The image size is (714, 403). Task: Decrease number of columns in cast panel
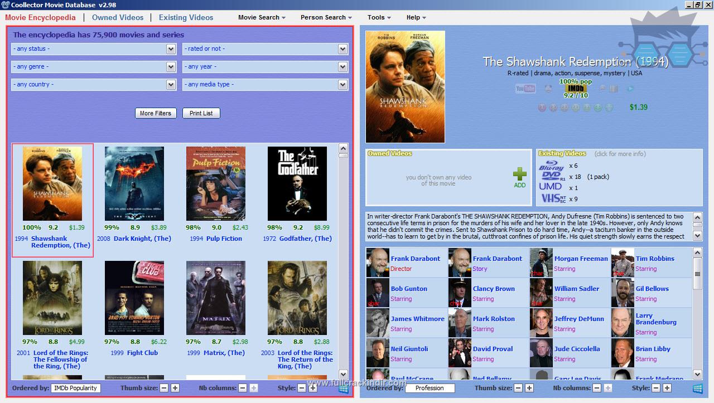(597, 388)
